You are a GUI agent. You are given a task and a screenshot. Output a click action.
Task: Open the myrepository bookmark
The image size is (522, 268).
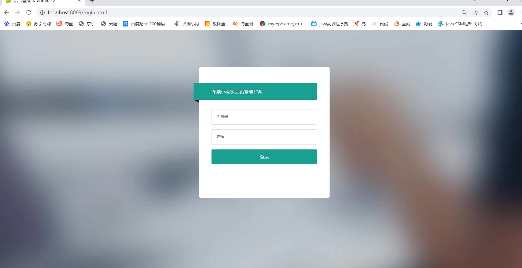click(x=283, y=24)
